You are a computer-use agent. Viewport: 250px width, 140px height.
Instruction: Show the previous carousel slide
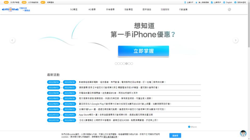click(12, 40)
